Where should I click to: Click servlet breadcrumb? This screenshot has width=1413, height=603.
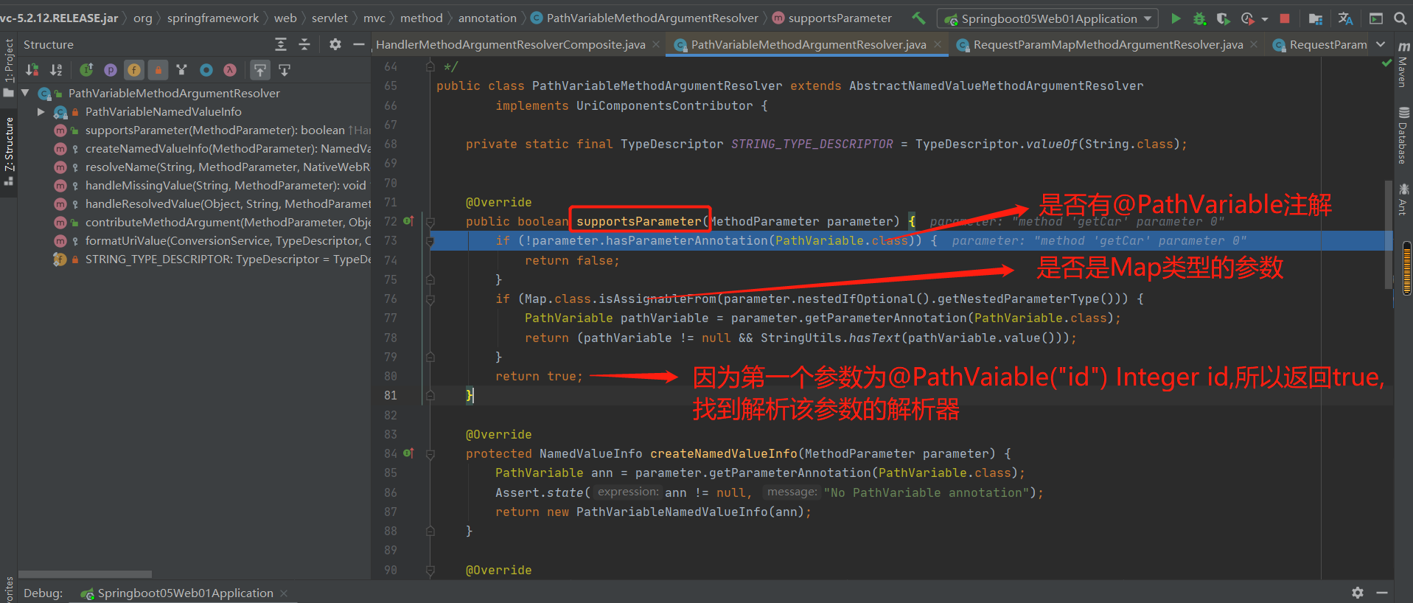[329, 18]
